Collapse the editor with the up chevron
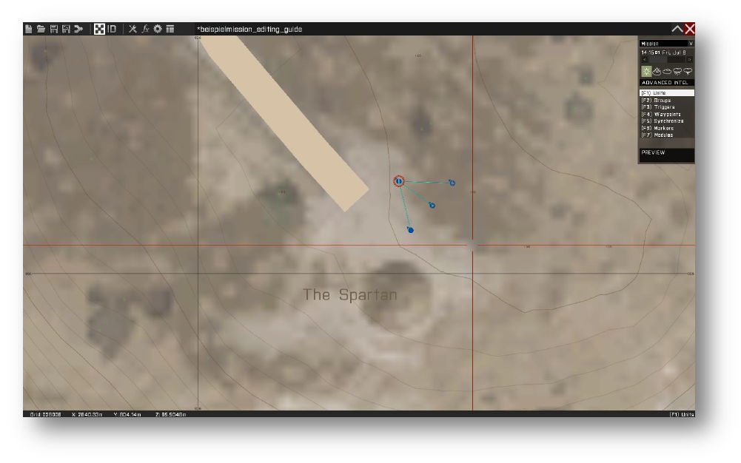Screen dimensions: 741x463 click(677, 30)
